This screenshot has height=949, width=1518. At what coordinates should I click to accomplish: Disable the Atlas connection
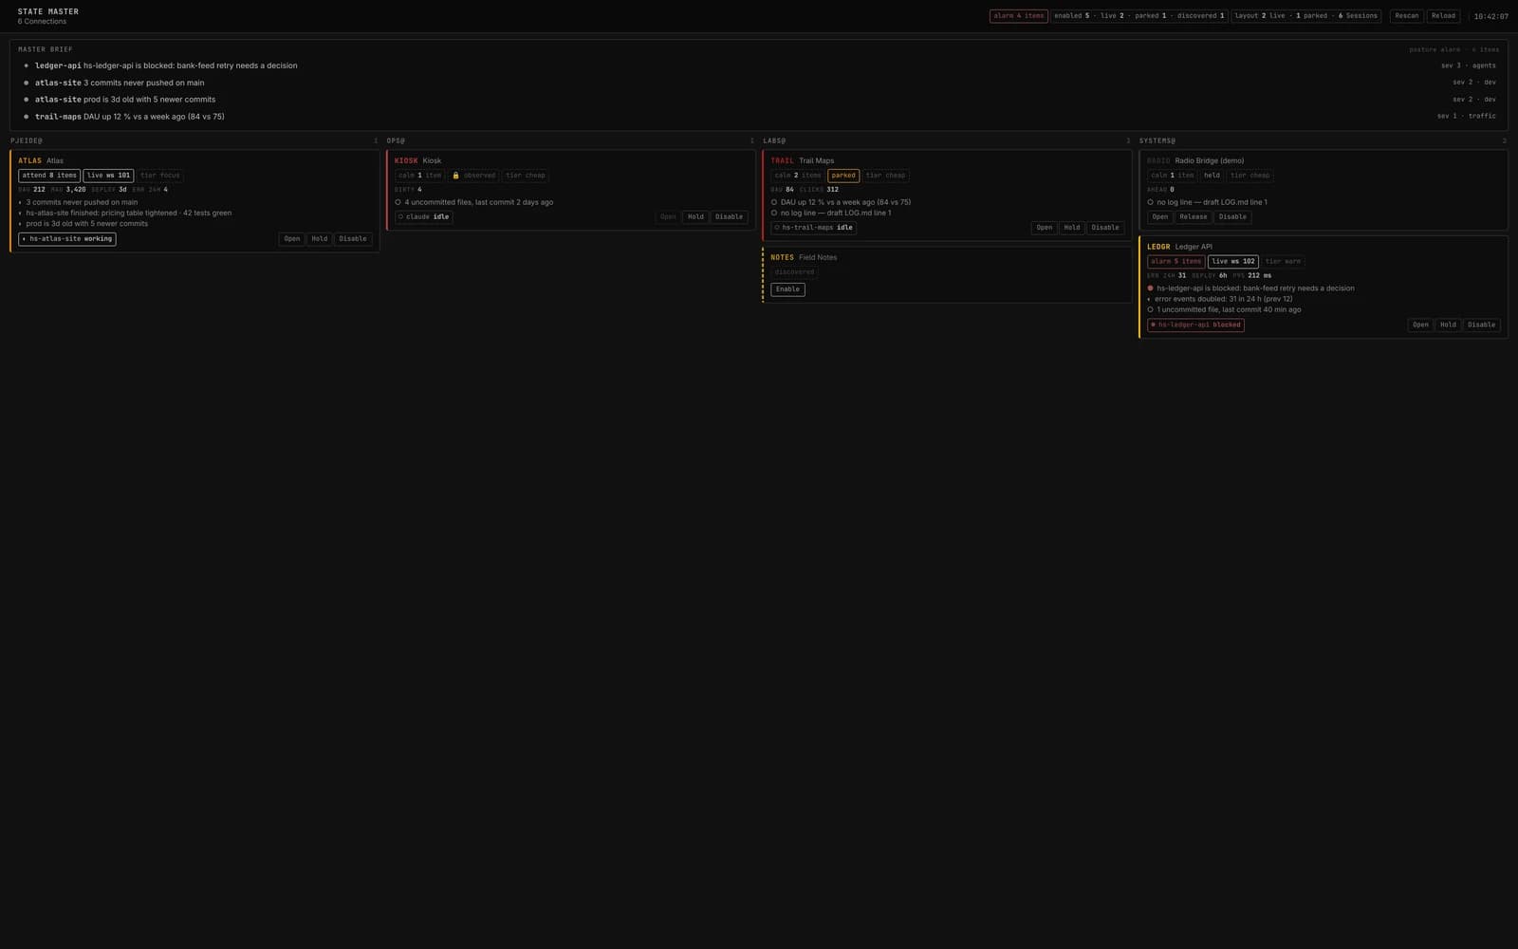[x=353, y=239]
